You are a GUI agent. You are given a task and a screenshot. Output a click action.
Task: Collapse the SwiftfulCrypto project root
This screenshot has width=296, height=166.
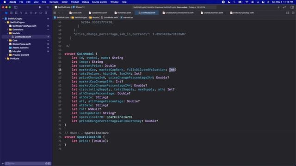coord(3,18)
